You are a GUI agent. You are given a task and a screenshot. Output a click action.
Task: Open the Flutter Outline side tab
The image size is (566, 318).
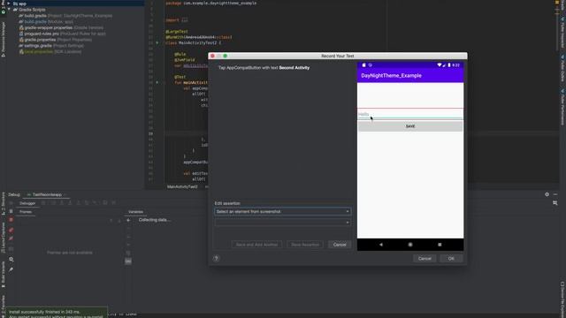tap(562, 69)
